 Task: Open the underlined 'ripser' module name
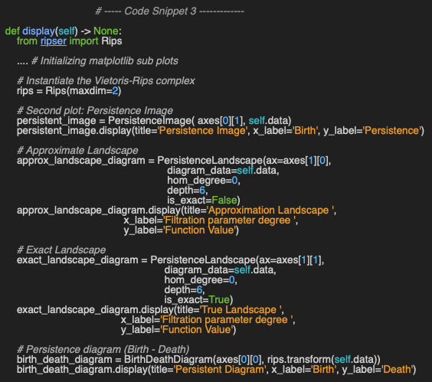(x=54, y=41)
